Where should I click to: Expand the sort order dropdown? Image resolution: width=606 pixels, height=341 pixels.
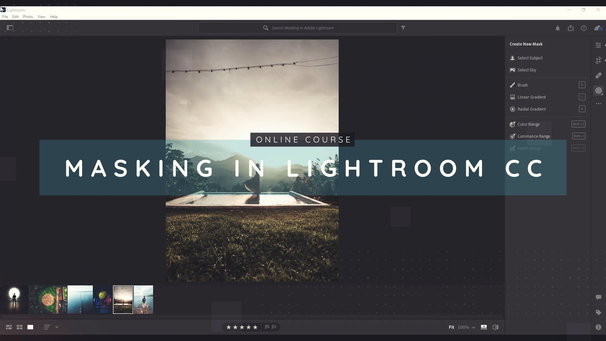(57, 327)
